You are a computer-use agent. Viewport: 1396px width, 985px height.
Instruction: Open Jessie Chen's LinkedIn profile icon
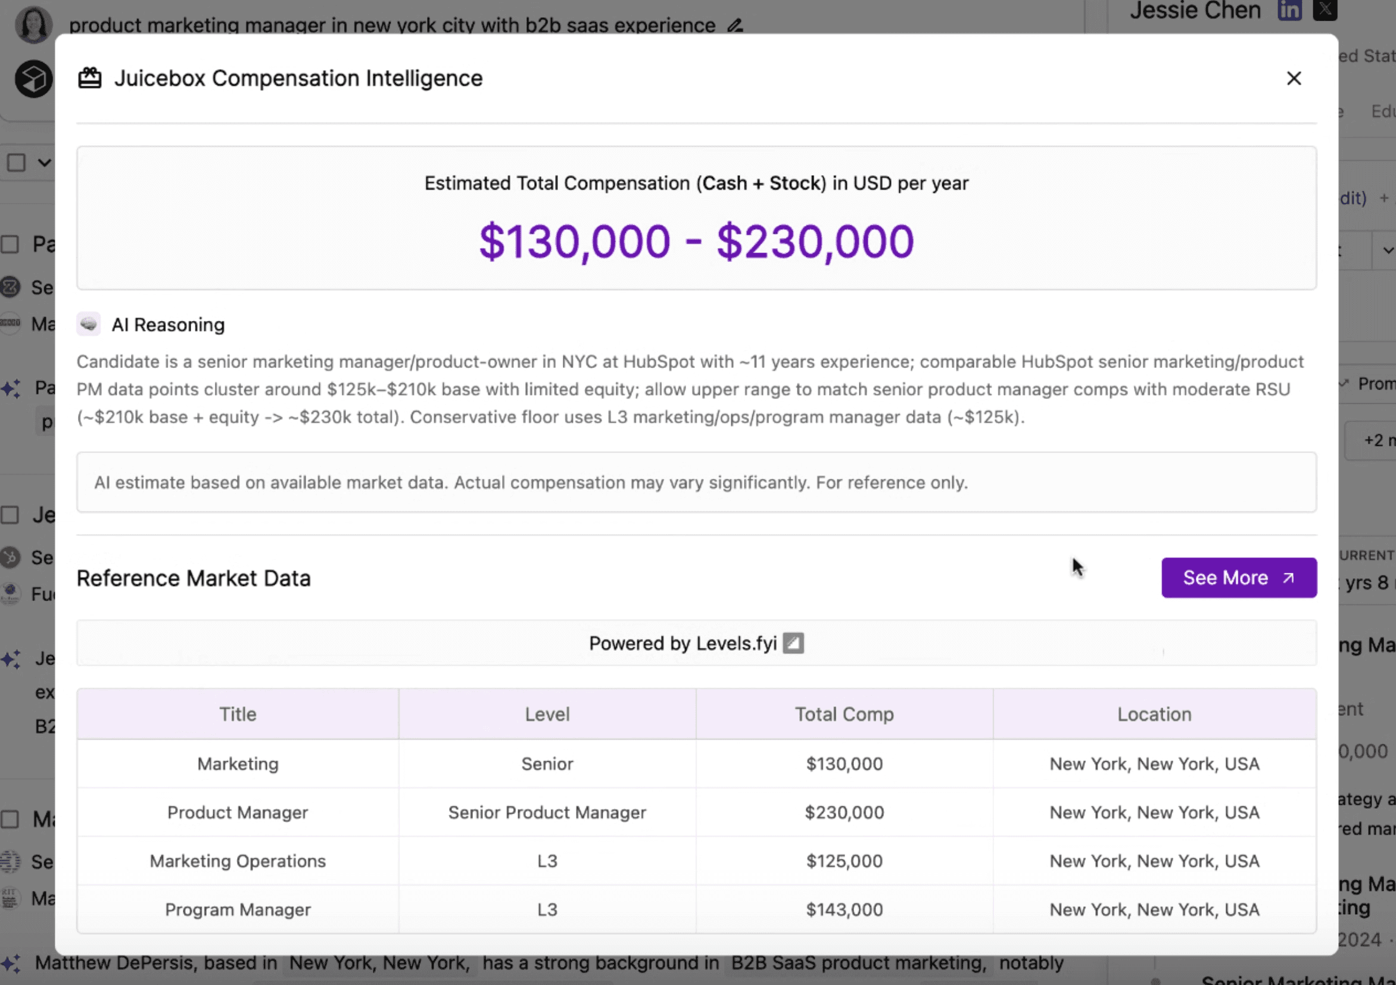click(x=1289, y=10)
